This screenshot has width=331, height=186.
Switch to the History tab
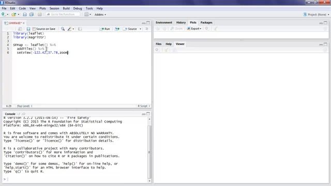pos(181,23)
